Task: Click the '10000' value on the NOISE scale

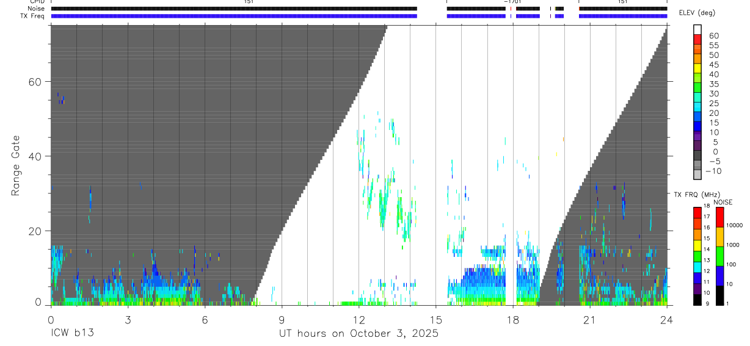Action: (735, 225)
